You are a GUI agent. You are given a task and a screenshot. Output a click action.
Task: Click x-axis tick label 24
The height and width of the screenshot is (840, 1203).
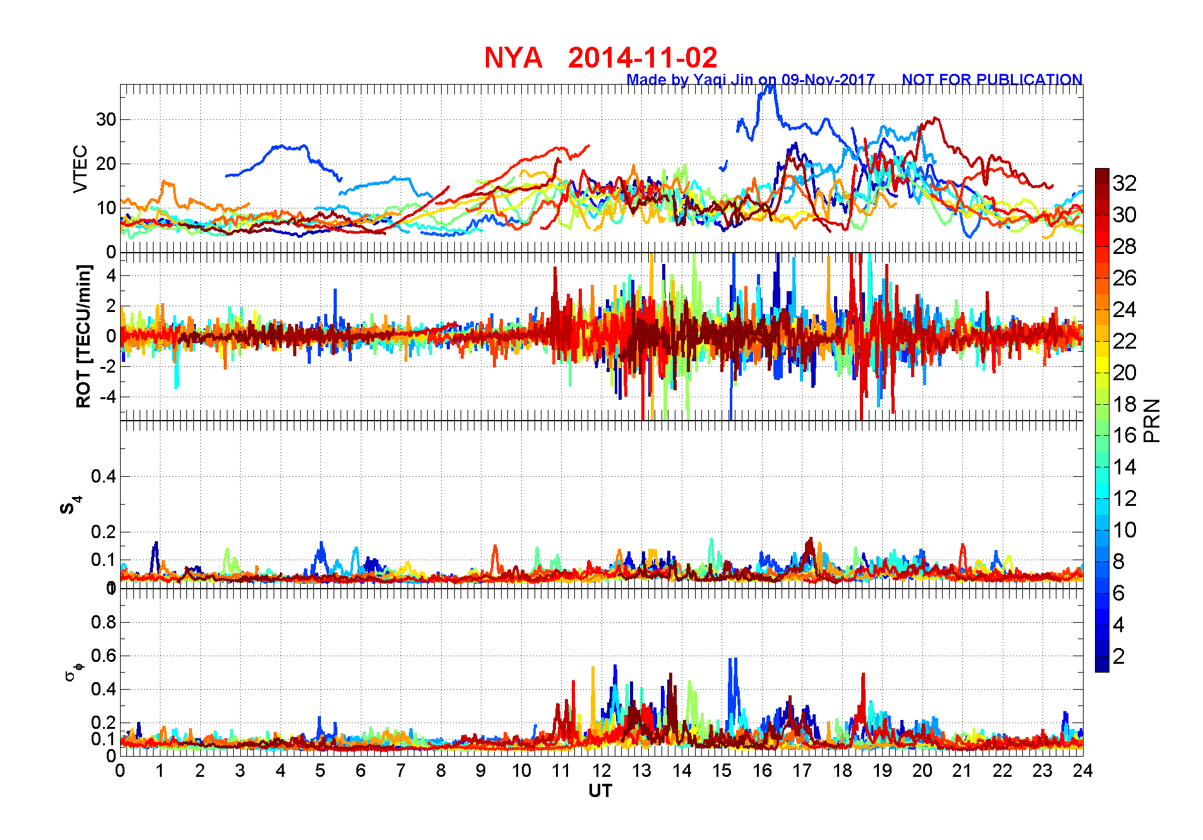(x=1083, y=771)
